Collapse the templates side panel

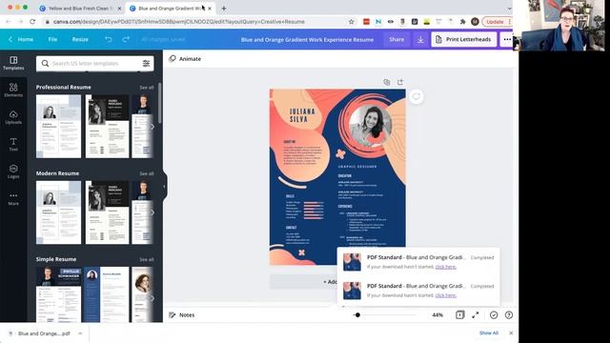[x=164, y=187]
